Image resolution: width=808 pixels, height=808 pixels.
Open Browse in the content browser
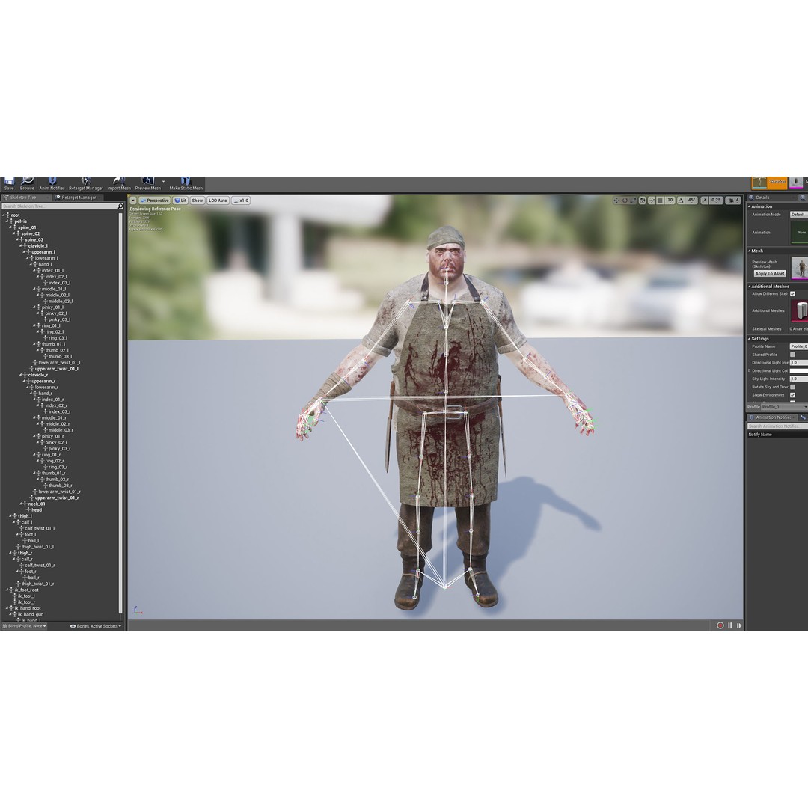(27, 184)
